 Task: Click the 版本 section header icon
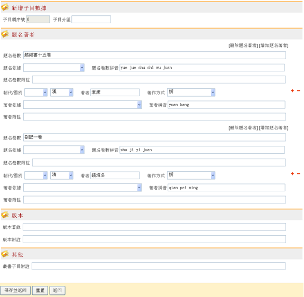click(x=5, y=215)
